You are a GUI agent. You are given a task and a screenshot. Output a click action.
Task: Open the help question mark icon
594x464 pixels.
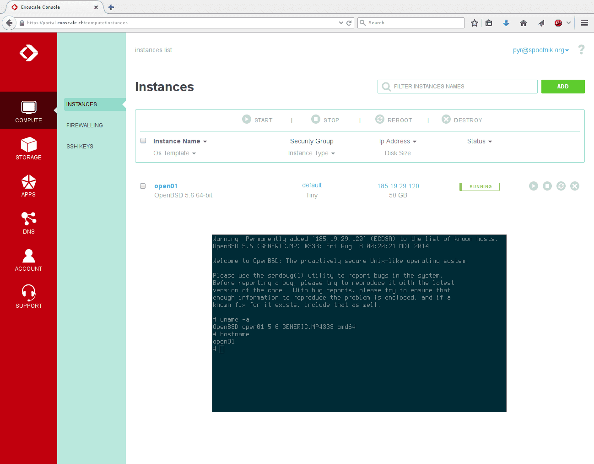point(581,50)
